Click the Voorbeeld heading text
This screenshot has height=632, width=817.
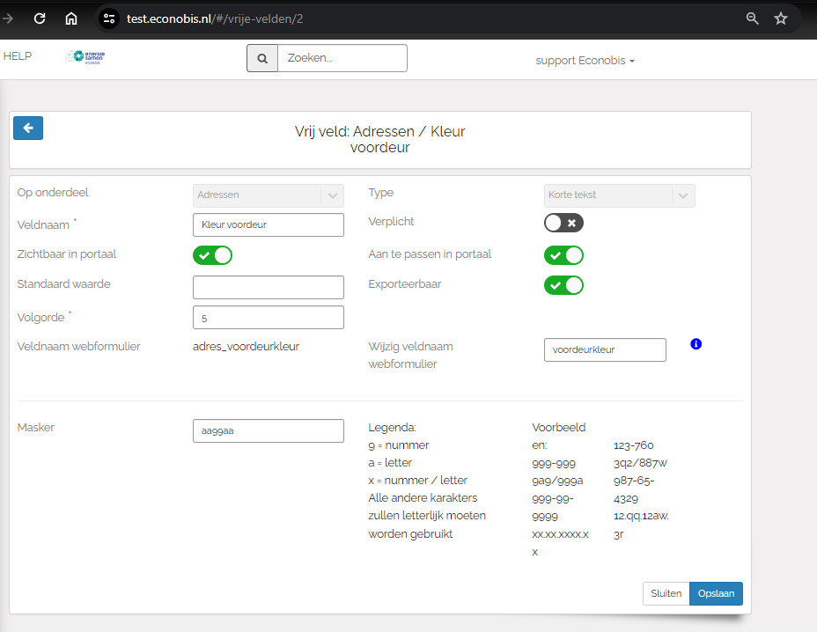(558, 428)
